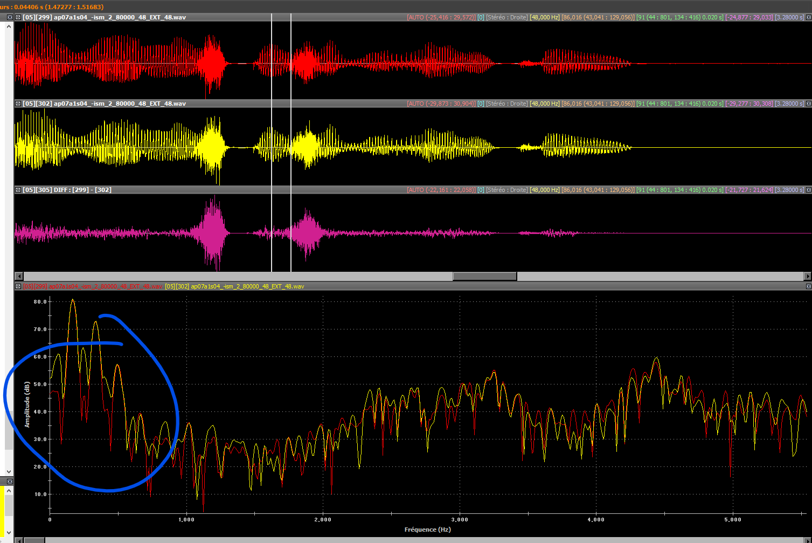Close the spectrum analysis panel
The height and width of the screenshot is (543, 812).
click(x=808, y=286)
